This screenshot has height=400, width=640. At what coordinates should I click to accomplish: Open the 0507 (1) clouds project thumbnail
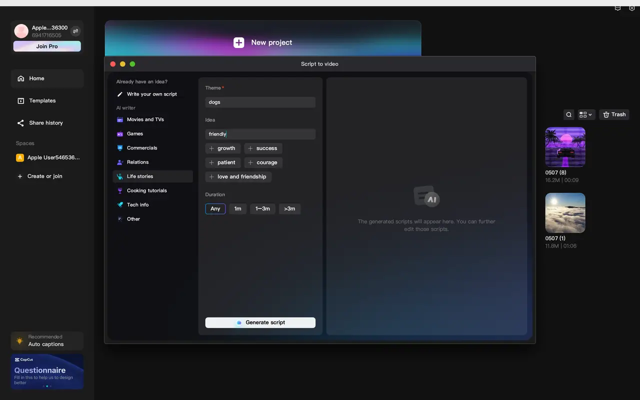point(565,213)
